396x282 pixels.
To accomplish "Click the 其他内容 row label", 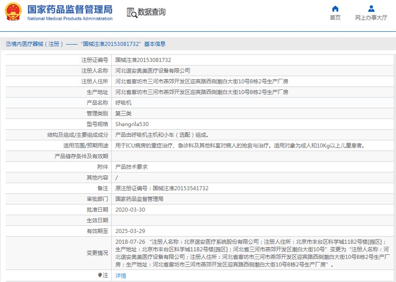I will pos(97,178).
